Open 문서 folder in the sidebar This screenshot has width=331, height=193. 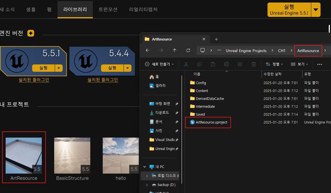(x=156, y=122)
